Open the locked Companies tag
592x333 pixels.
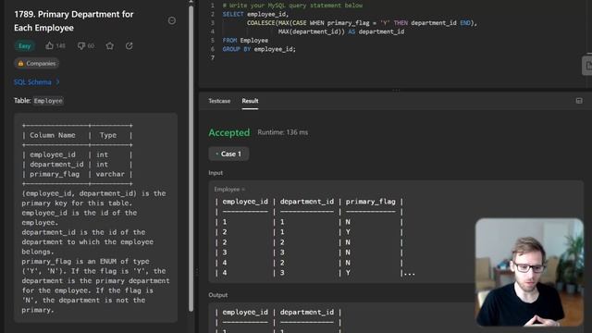[37, 64]
